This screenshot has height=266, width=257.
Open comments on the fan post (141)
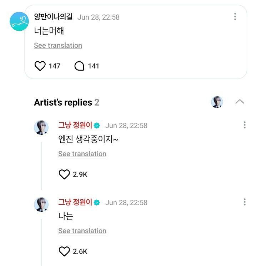tap(79, 66)
